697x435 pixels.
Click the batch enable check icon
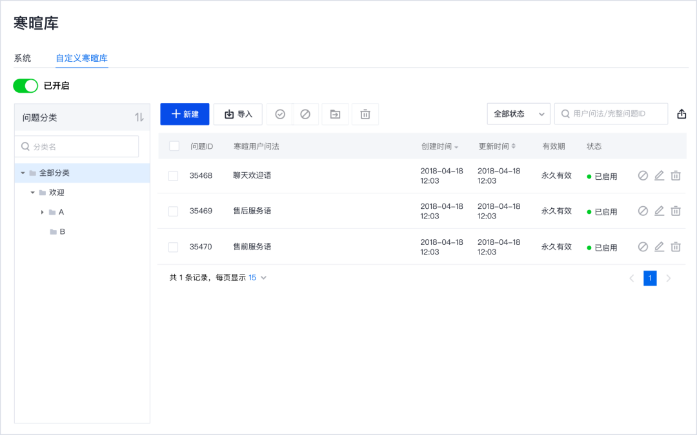(279, 114)
